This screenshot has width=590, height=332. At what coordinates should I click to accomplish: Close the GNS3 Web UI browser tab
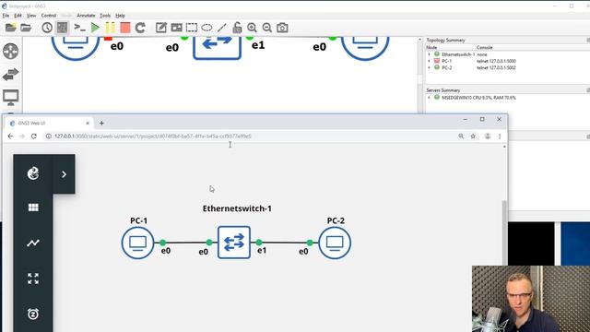[x=88, y=123]
